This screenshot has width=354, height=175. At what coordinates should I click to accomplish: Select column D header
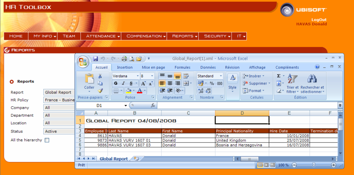[242, 113]
